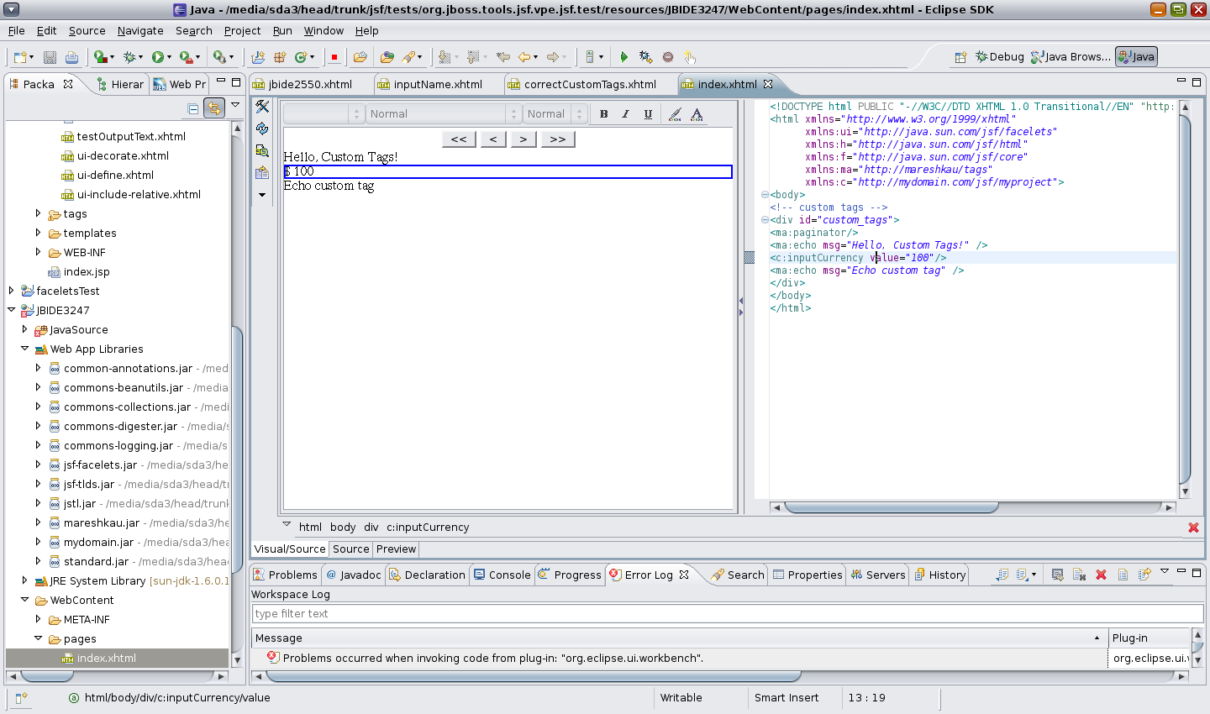Toggle Link with Editor in Package Explorer
The width and height of the screenshot is (1210, 714).
tap(214, 108)
